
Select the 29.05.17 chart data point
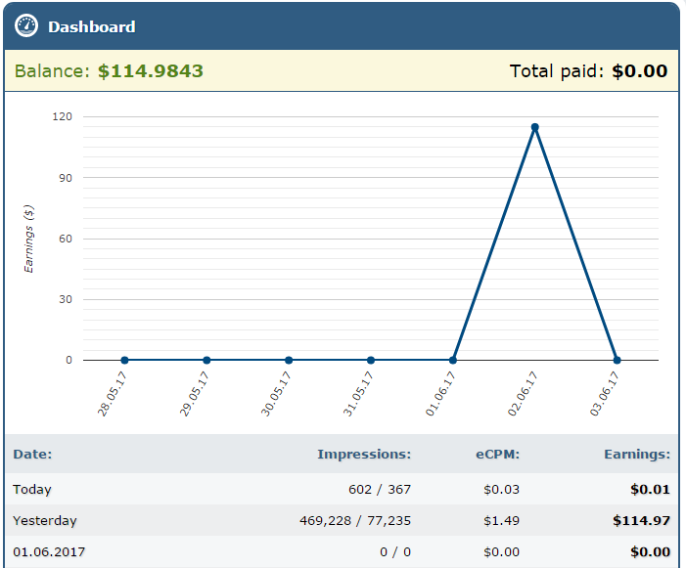tap(206, 360)
